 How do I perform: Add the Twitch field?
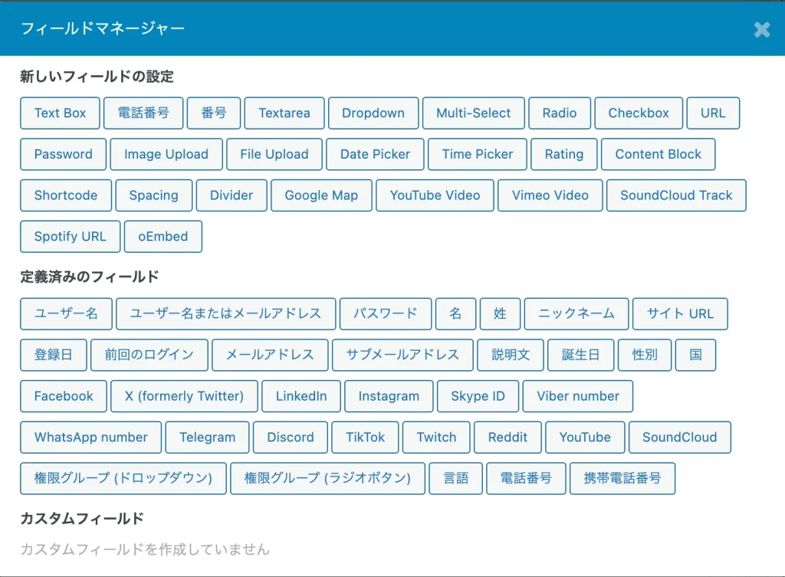point(436,438)
